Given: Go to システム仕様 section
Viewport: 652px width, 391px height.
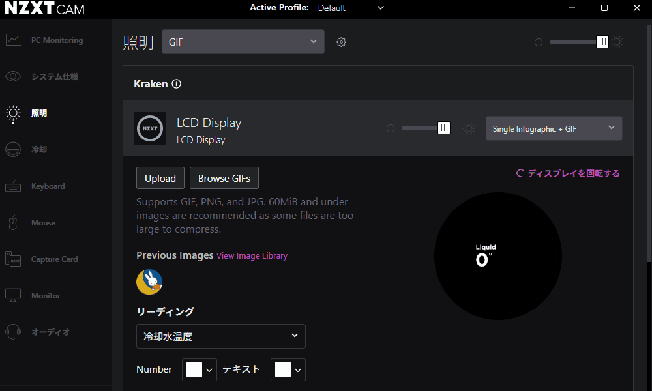Looking at the screenshot, I should [x=55, y=76].
